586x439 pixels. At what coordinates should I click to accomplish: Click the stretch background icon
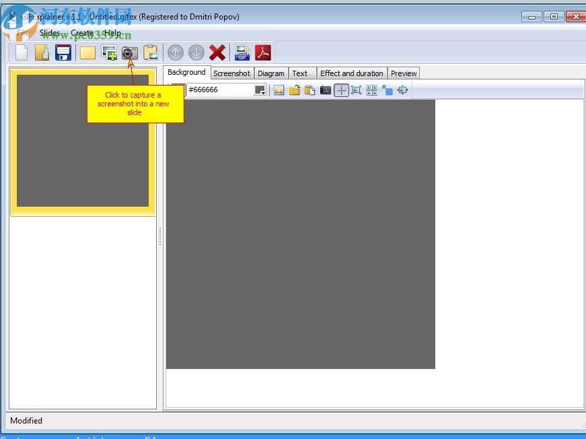[x=403, y=90]
